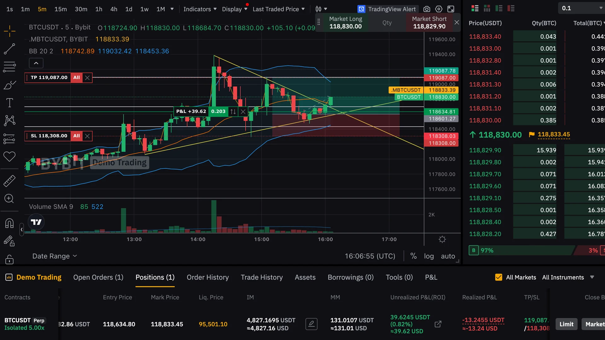The image size is (605, 340).
Task: Open the Date Range selector
Action: coord(55,256)
